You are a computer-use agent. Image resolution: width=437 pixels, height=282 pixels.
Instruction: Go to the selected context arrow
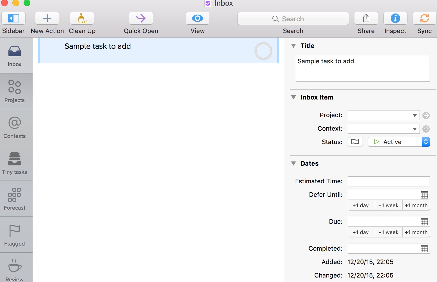[426, 129]
